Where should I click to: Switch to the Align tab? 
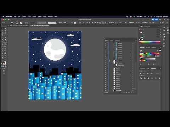click(148, 68)
